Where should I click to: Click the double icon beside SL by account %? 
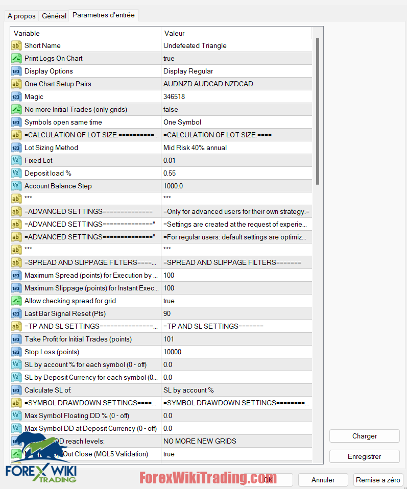[x=16, y=364]
